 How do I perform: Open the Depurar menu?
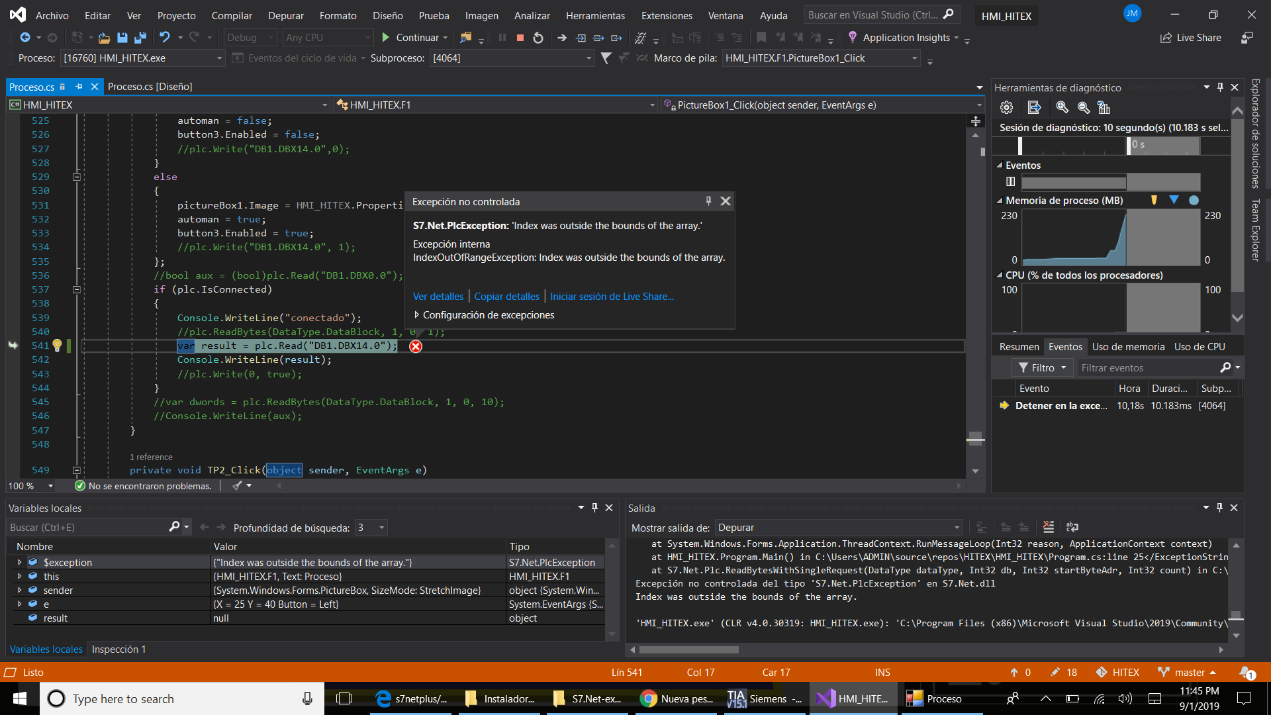(x=286, y=15)
